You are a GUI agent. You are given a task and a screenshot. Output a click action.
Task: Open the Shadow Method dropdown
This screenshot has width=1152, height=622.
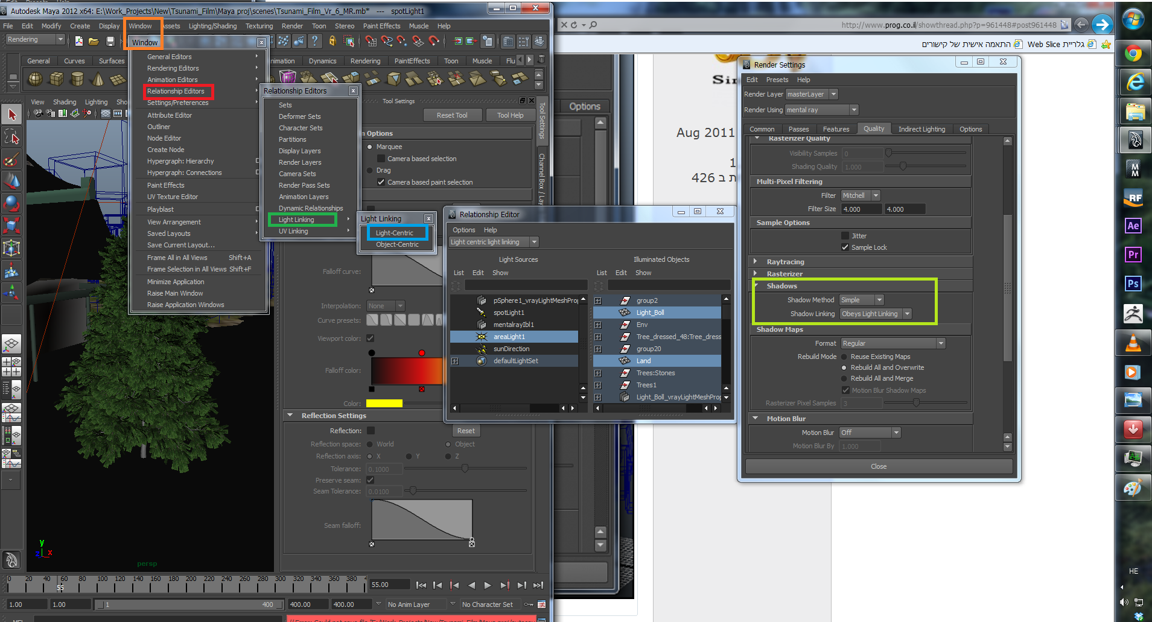pos(862,300)
